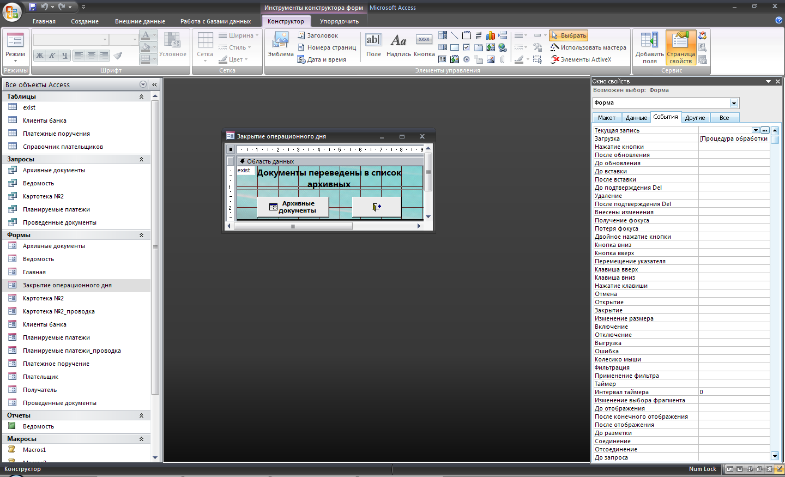785x477 pixels.
Task: Insert Дата и время
Action: point(322,59)
